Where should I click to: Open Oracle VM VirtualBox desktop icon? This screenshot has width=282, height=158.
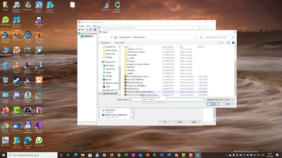tap(5, 37)
